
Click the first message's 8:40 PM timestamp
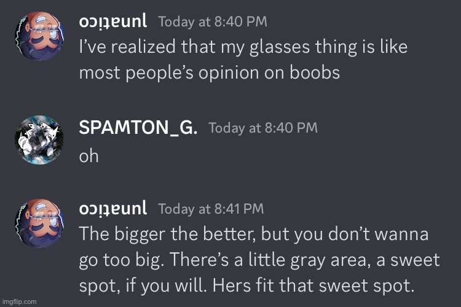point(213,22)
